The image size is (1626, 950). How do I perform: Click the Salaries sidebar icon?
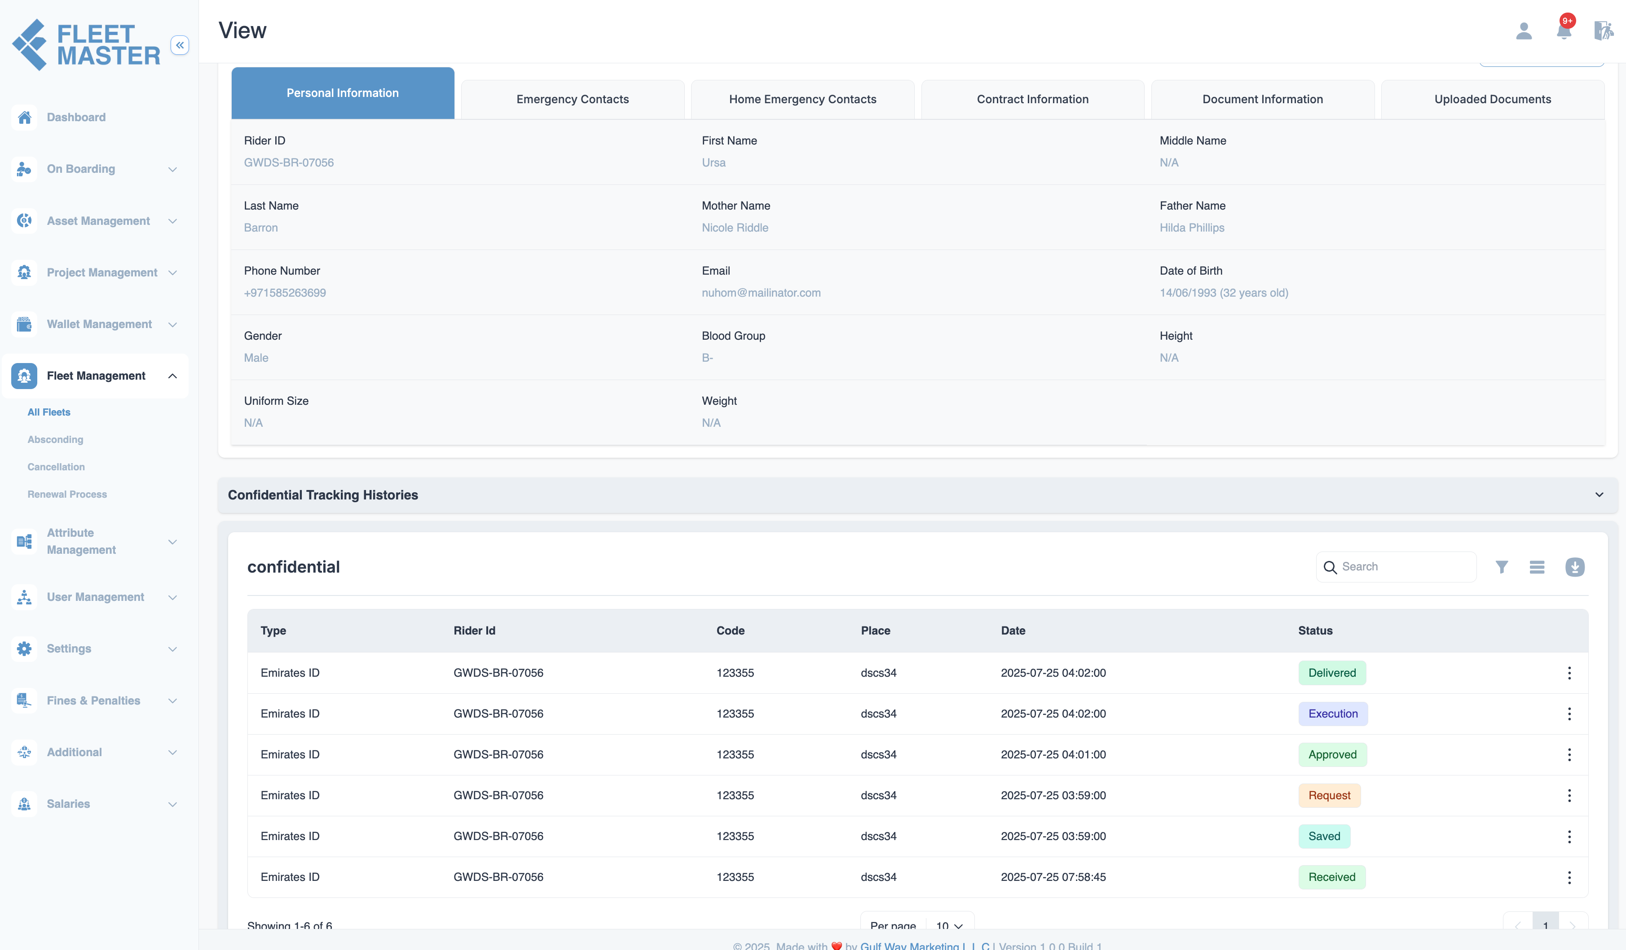(x=24, y=804)
